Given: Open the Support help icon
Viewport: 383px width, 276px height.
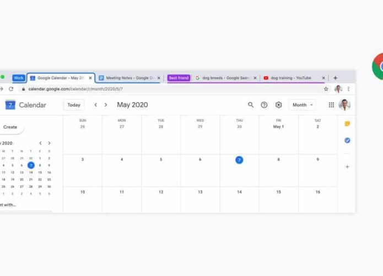Looking at the screenshot, I should (264, 105).
